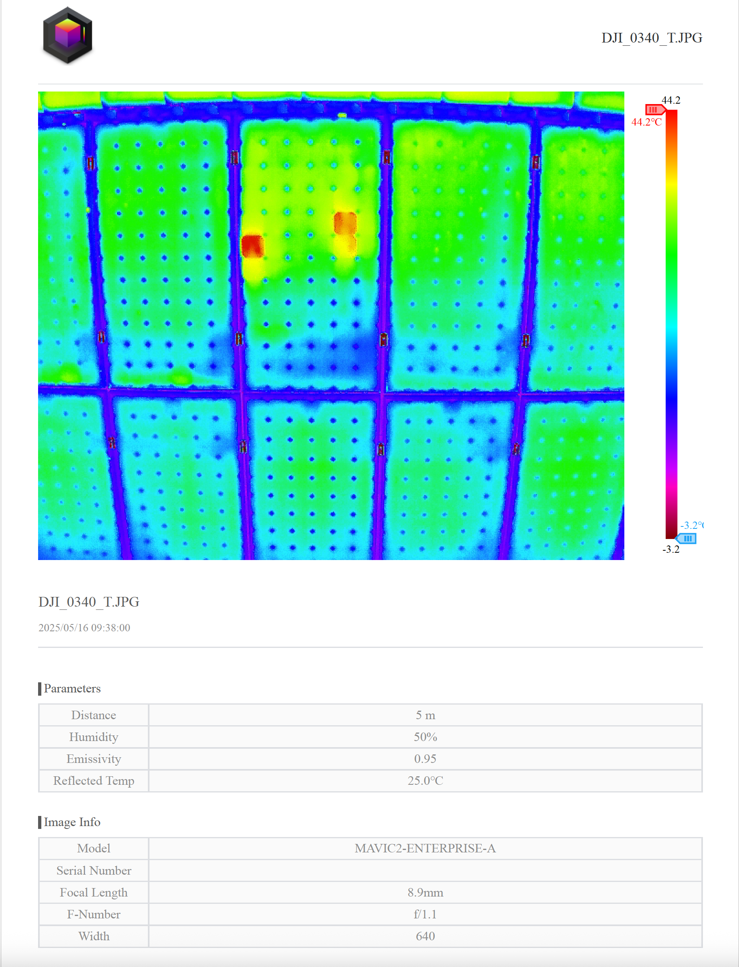739x967 pixels.
Task: Click the red 44.2°C upper limit label
Action: pos(646,122)
